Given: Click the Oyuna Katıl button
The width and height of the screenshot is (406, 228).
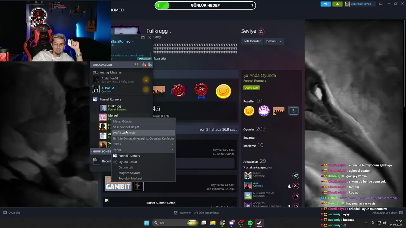Looking at the screenshot, I should pyautogui.click(x=252, y=88).
